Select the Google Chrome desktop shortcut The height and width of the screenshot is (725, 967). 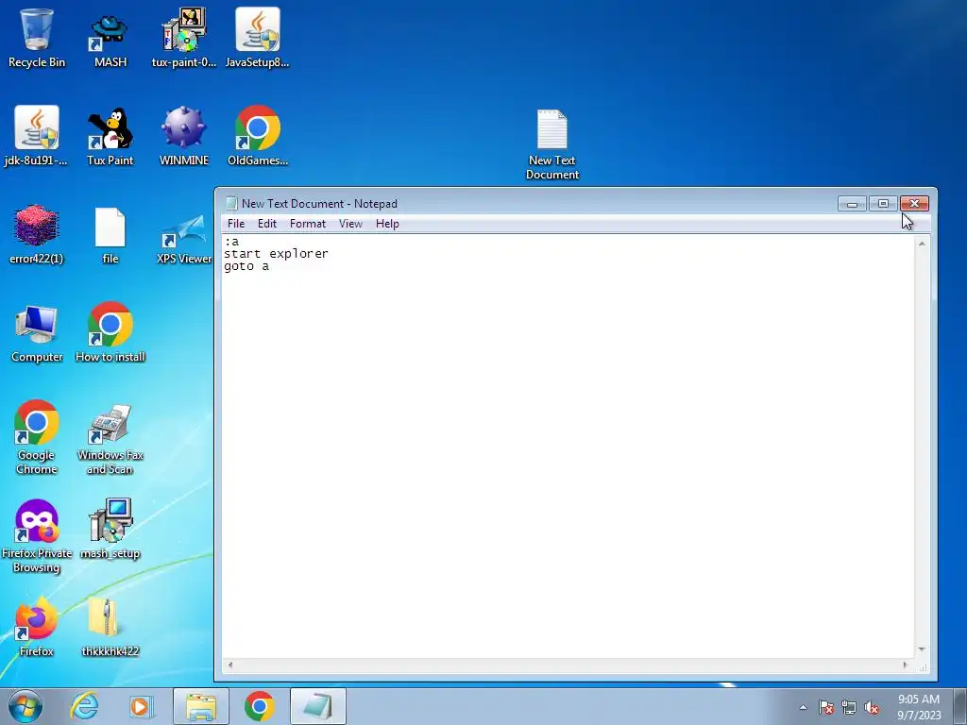[x=37, y=437]
